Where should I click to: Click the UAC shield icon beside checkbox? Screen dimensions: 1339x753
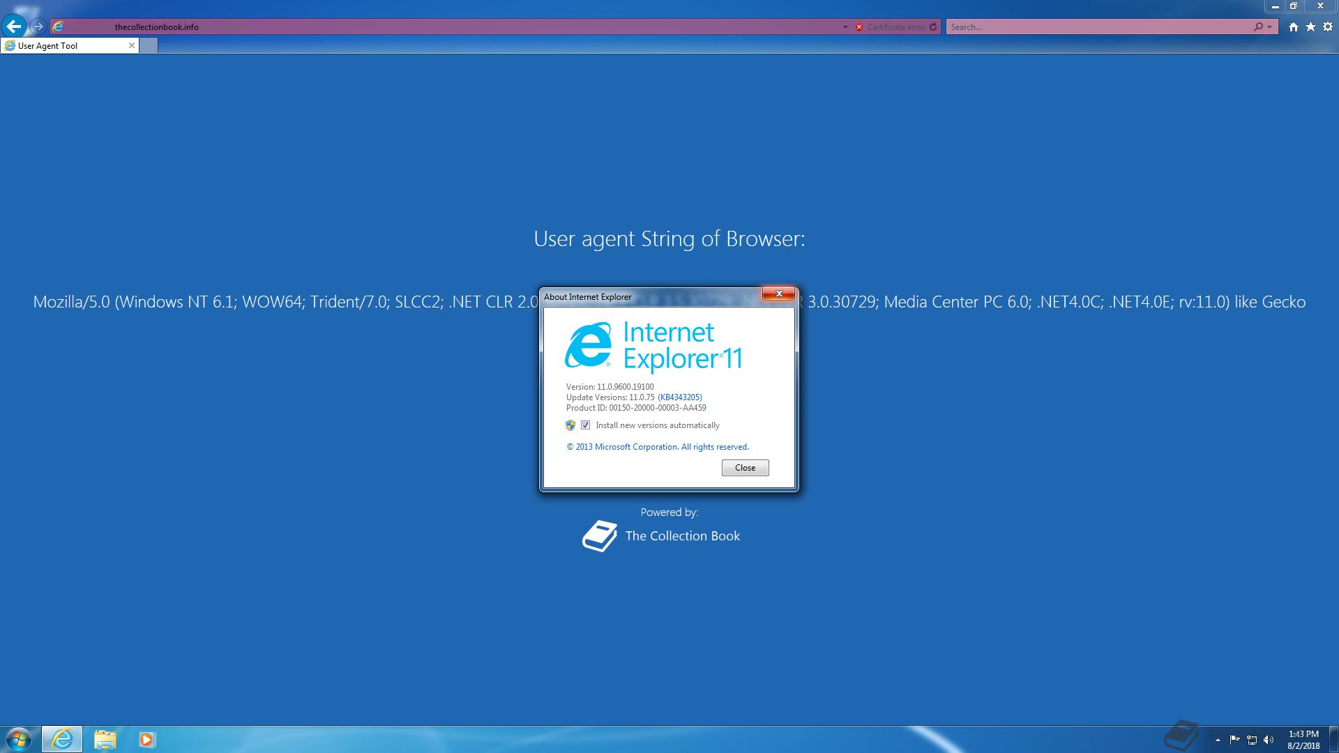coord(570,425)
